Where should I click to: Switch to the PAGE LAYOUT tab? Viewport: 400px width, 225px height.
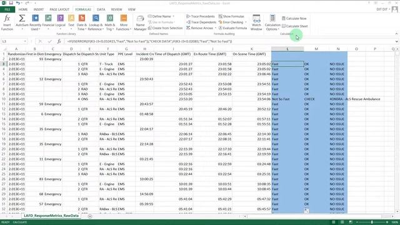(59, 9)
